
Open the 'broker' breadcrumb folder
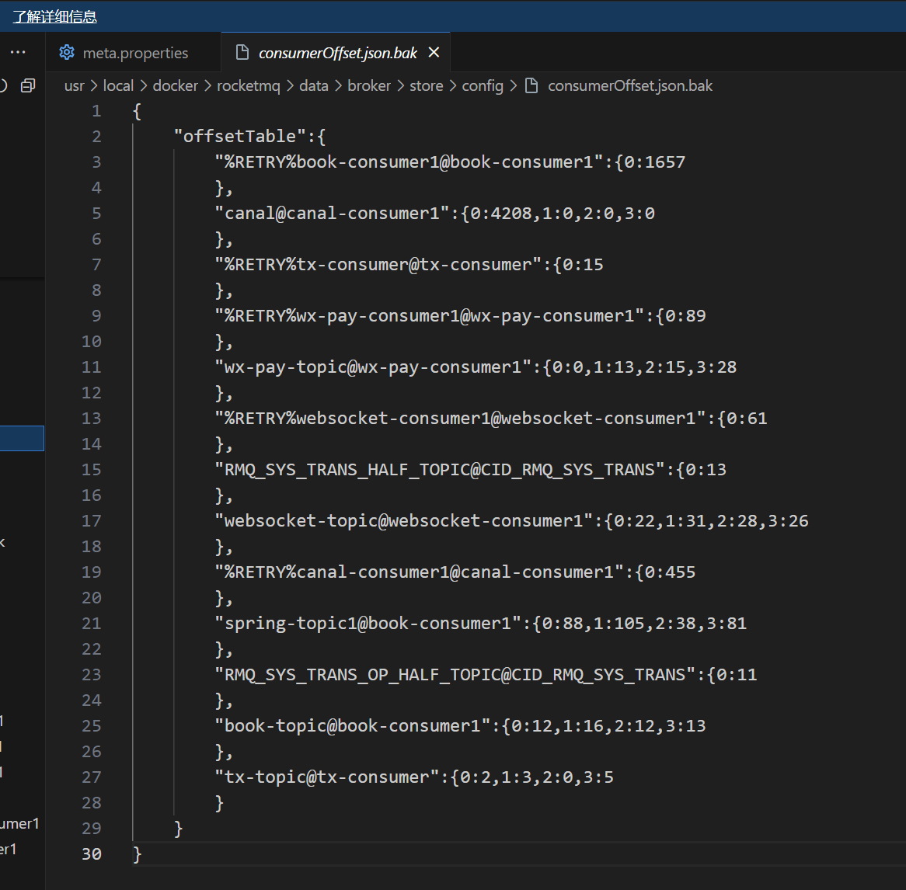[x=368, y=85]
